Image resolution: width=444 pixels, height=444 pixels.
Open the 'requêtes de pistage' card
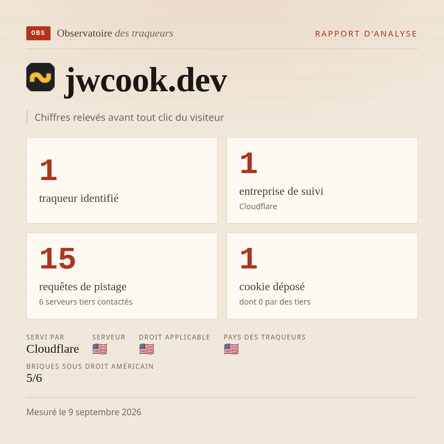point(122,276)
